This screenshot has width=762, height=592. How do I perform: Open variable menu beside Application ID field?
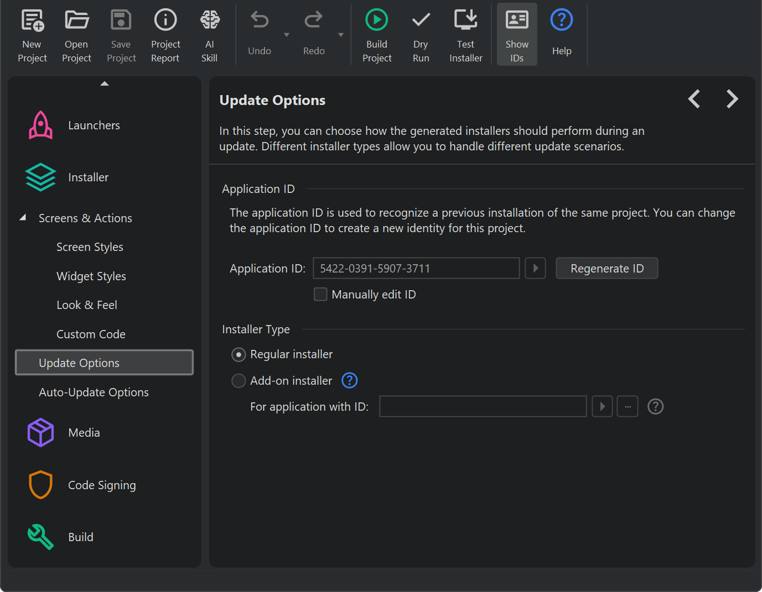pos(536,268)
